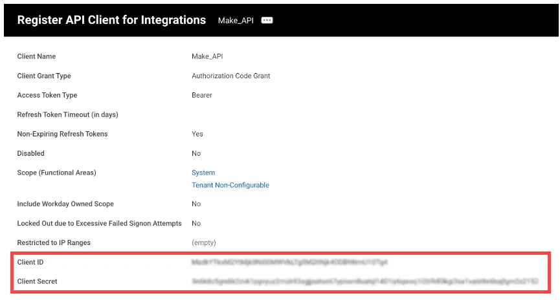Click the Scope (Functional Areas) label
560x300 pixels.
[56, 173]
